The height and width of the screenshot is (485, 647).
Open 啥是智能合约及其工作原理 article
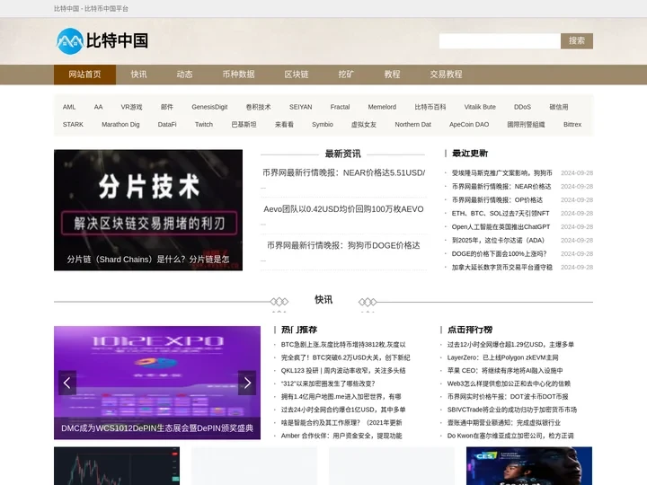tap(341, 423)
